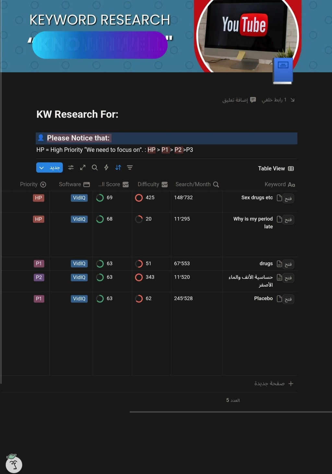The height and width of the screenshot is (474, 332).
Task: Click the KW Research For heading
Action: coord(77,114)
